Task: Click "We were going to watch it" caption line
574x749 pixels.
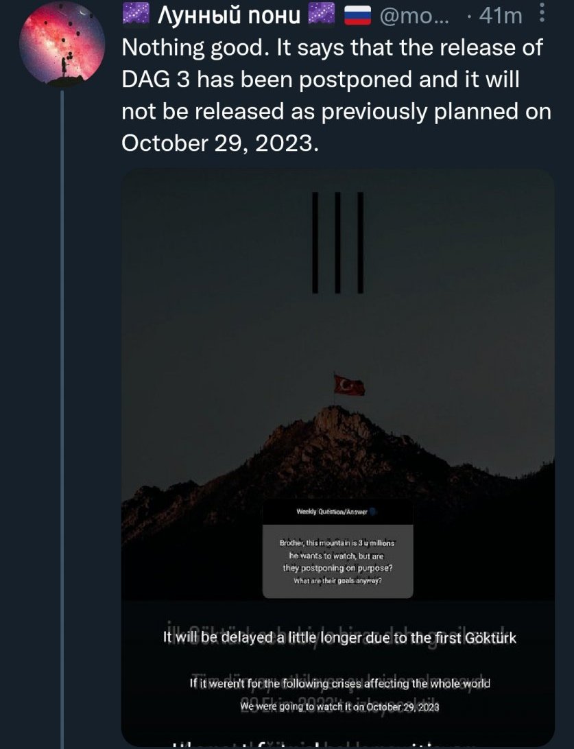Action: pyautogui.click(x=339, y=706)
